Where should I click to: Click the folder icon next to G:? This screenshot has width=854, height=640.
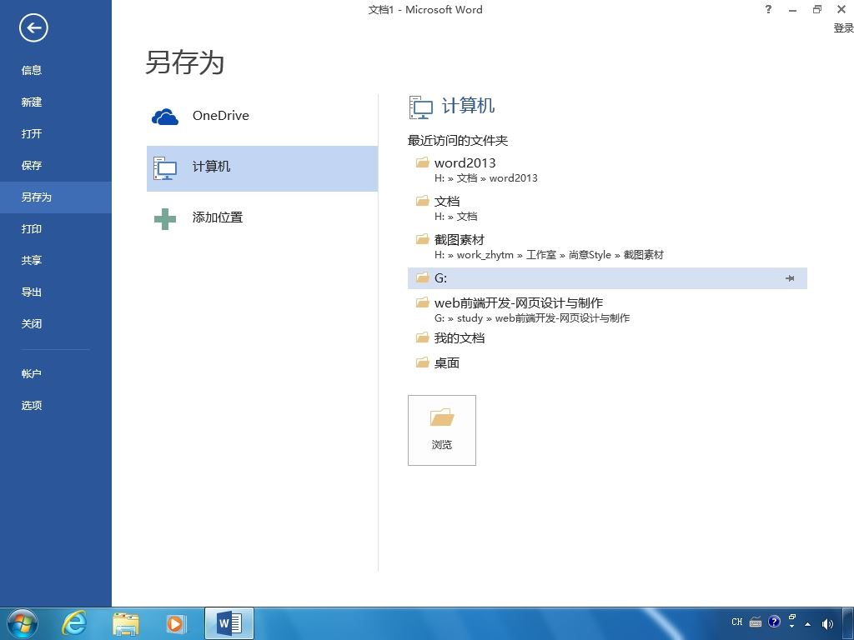coord(423,277)
